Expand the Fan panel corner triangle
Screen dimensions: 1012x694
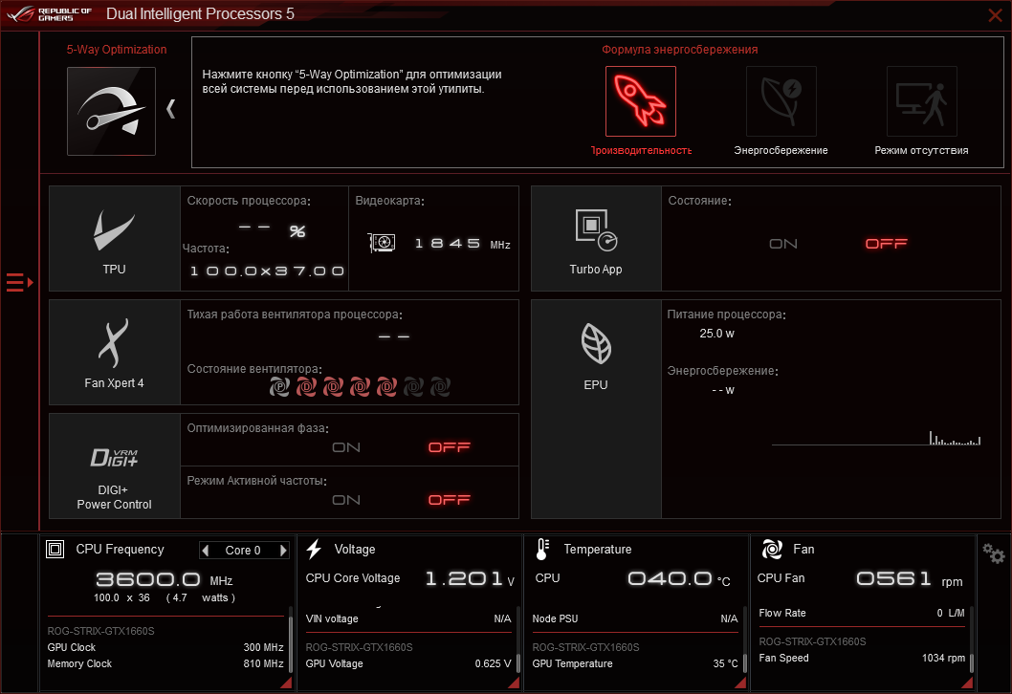coord(967,683)
